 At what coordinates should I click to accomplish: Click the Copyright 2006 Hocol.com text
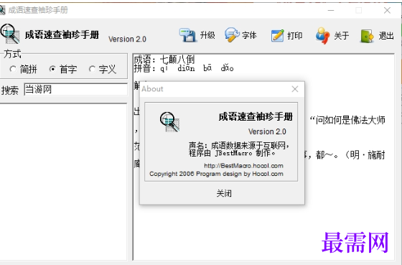tap(216, 174)
